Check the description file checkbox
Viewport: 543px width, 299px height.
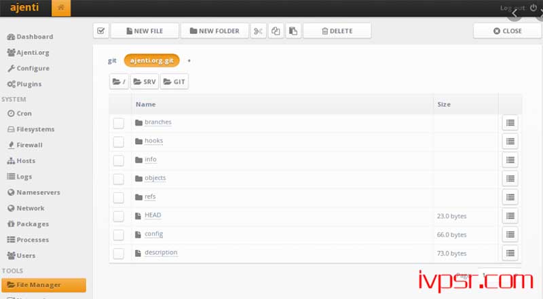(x=118, y=253)
